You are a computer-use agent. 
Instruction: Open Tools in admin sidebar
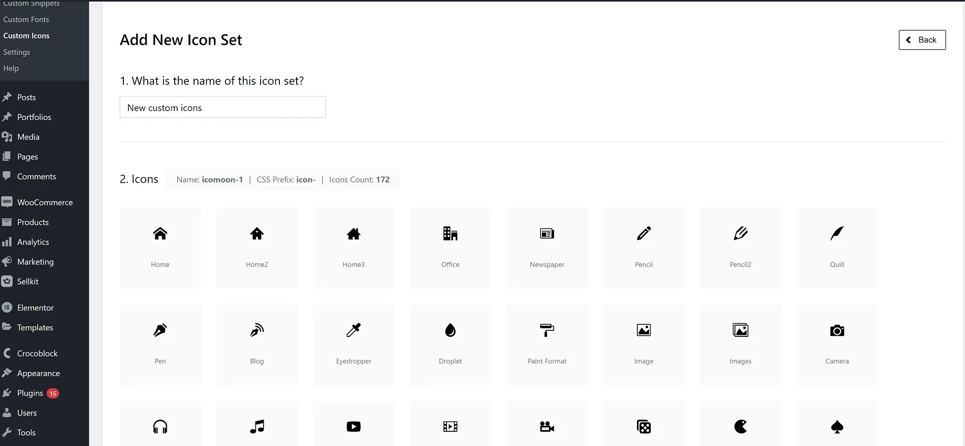point(26,432)
